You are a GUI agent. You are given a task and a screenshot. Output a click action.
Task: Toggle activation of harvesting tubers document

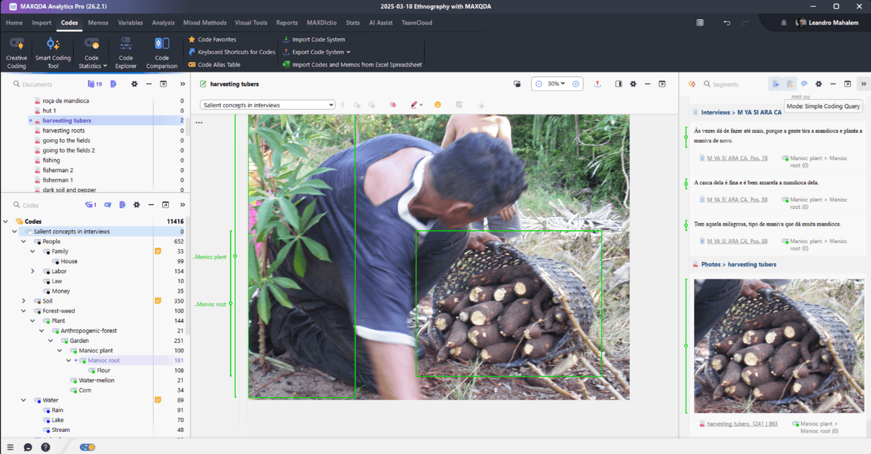click(30, 121)
